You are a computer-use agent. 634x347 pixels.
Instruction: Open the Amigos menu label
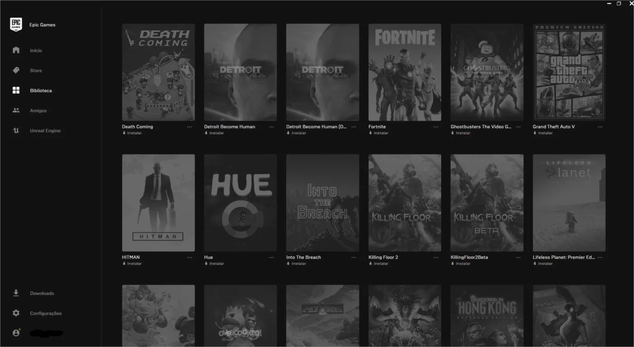click(x=38, y=111)
